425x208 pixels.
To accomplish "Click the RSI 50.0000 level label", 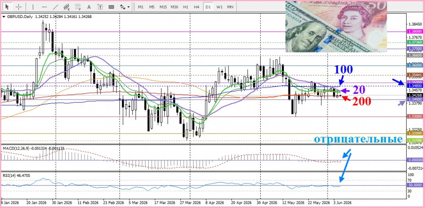I will 415,185.
